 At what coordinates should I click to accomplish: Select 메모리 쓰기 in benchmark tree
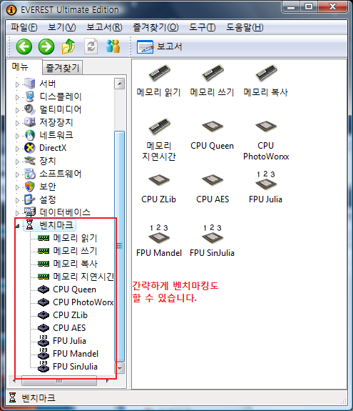76,251
